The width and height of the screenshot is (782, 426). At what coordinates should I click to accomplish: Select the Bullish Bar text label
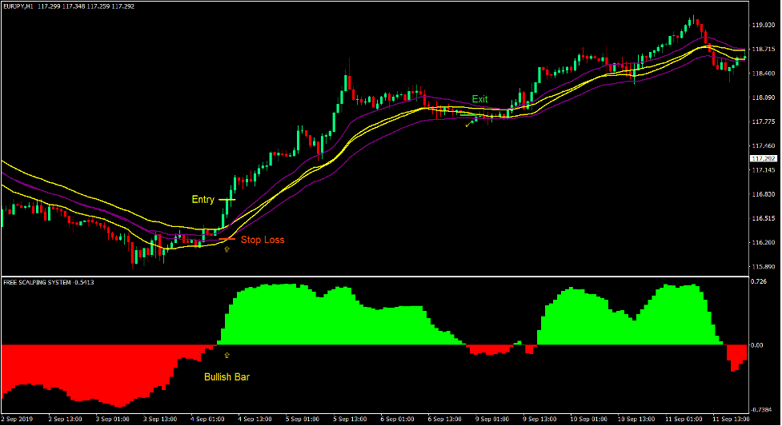pyautogui.click(x=227, y=377)
